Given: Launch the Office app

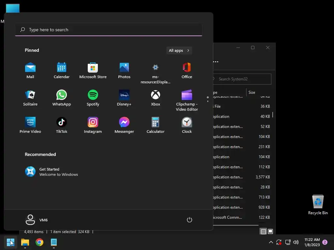Looking at the screenshot, I should click(x=187, y=71).
